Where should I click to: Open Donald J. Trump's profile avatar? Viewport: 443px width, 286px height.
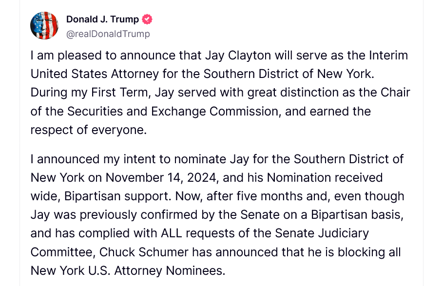[x=44, y=26]
